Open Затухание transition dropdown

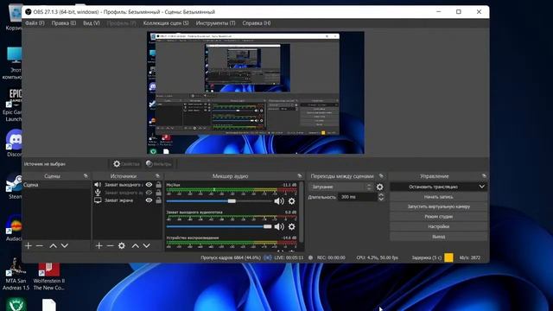[x=340, y=187]
